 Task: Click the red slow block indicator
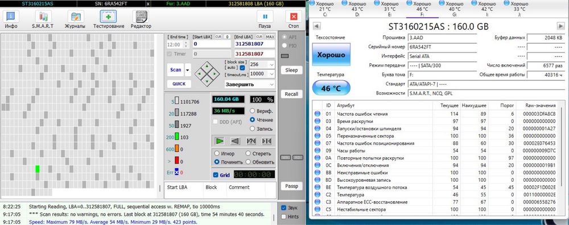(x=177, y=161)
